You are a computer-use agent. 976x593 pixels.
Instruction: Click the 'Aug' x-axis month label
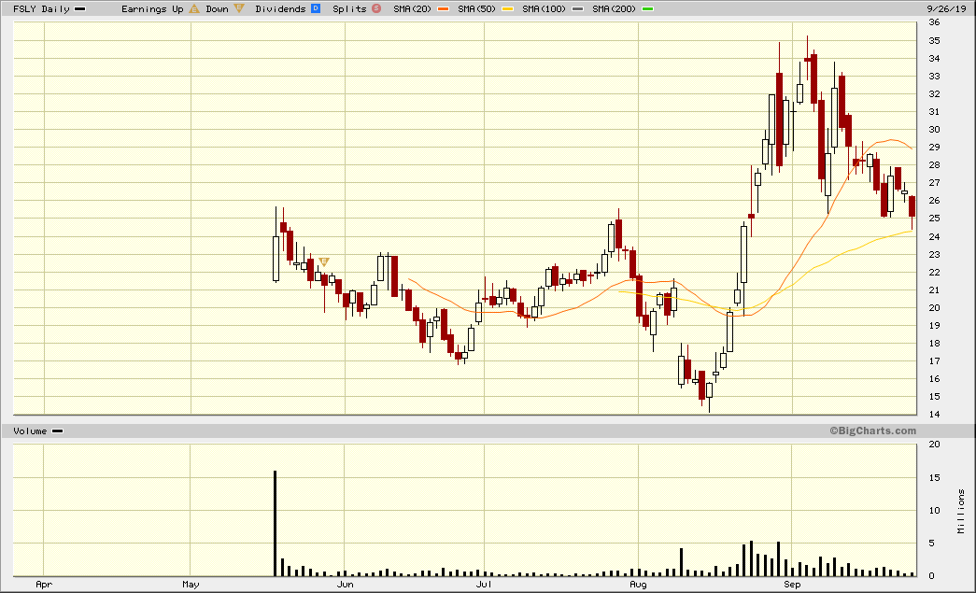pos(638,585)
